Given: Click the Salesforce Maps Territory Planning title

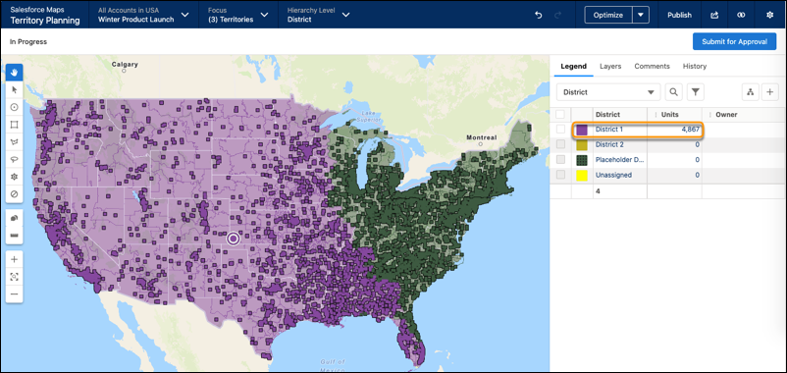Looking at the screenshot, I should pos(45,16).
